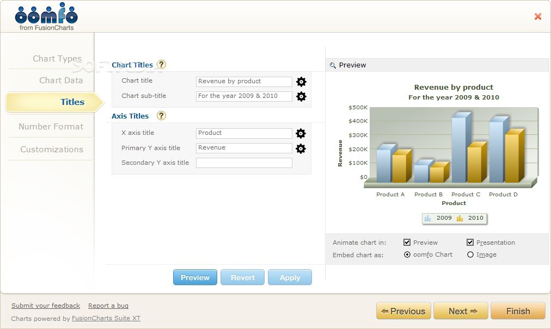The height and width of the screenshot is (329, 551).
Task: Go to Customizations step
Action: coord(52,149)
